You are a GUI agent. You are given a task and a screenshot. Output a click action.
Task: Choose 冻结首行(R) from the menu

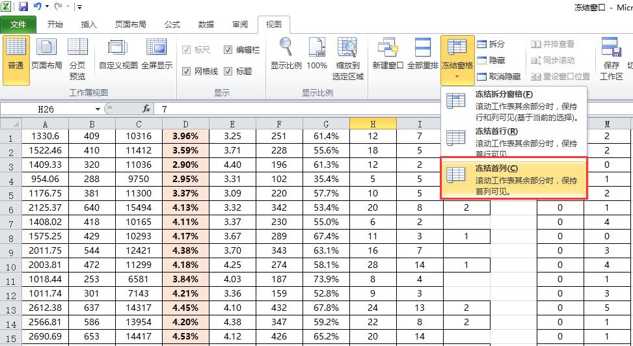(x=513, y=141)
